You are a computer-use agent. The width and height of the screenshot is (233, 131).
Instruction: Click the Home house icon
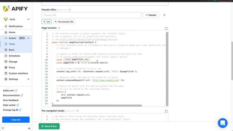point(6,32)
